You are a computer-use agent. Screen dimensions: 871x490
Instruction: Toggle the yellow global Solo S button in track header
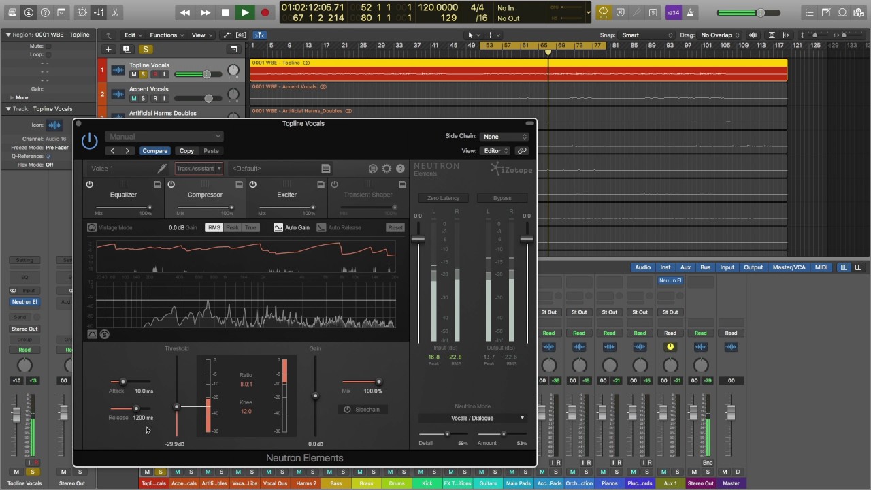(145, 49)
